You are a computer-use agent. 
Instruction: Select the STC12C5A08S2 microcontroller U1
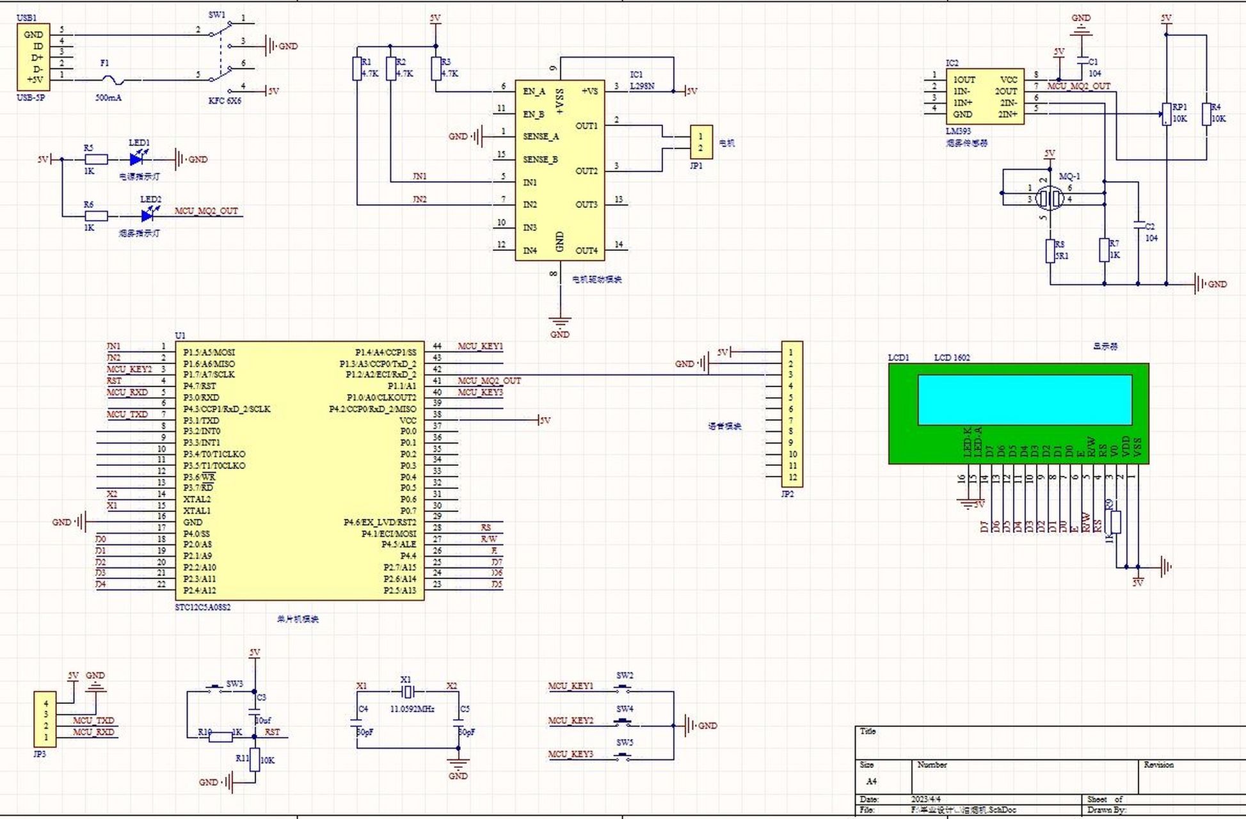(x=300, y=471)
